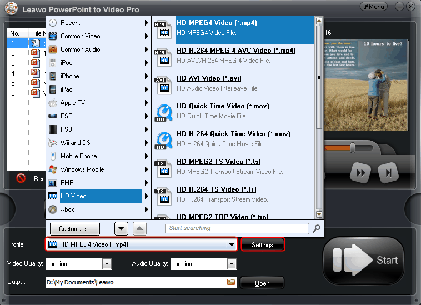Click the preview progress slider handle

coord(353,148)
